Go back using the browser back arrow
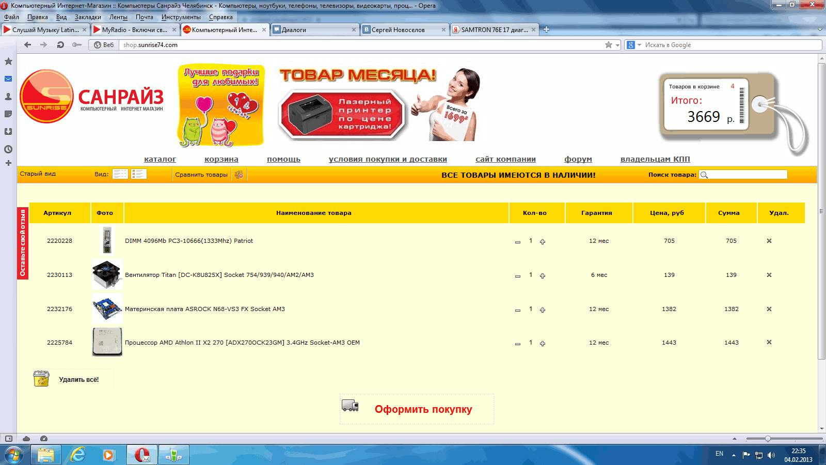826x465 pixels. (28, 45)
